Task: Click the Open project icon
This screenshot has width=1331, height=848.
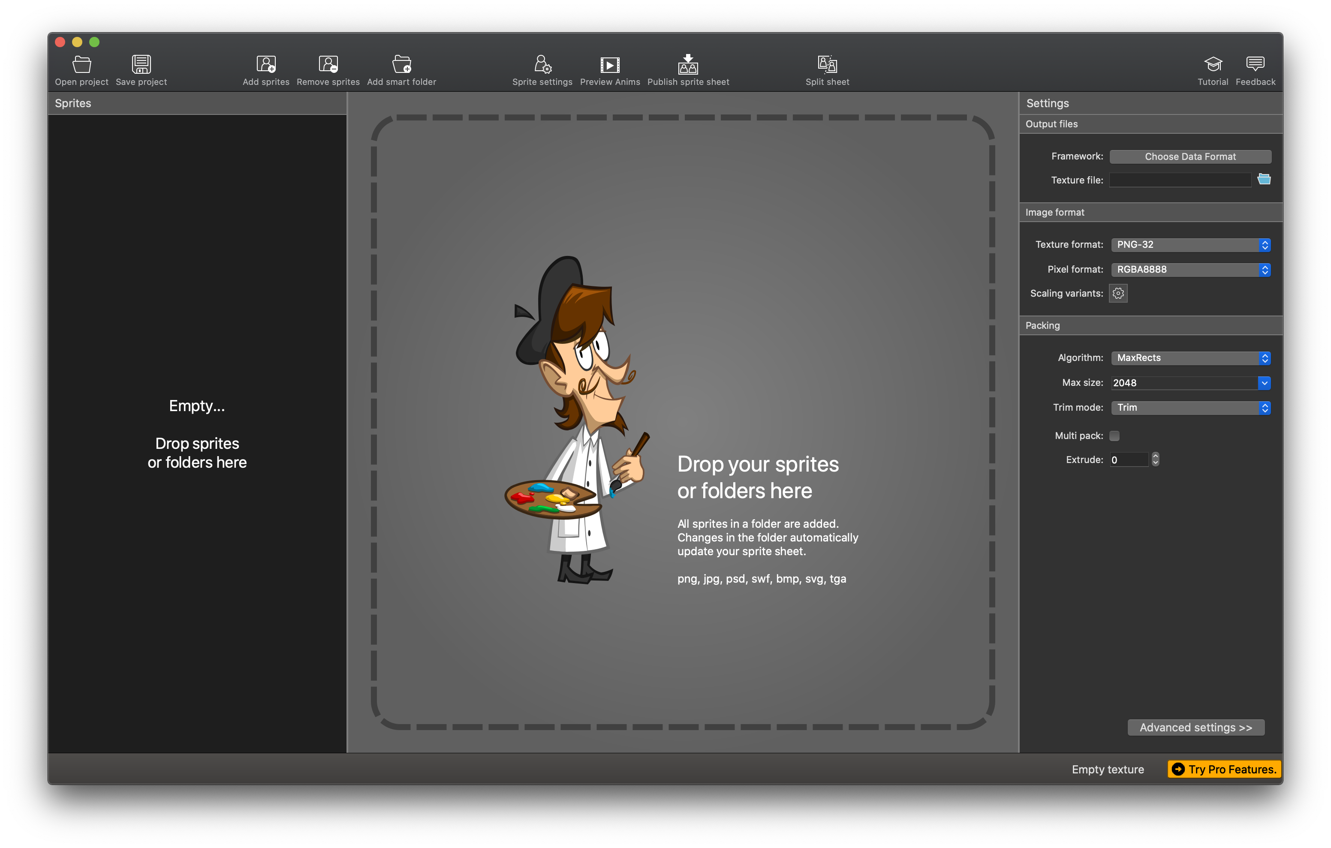Action: 82,65
